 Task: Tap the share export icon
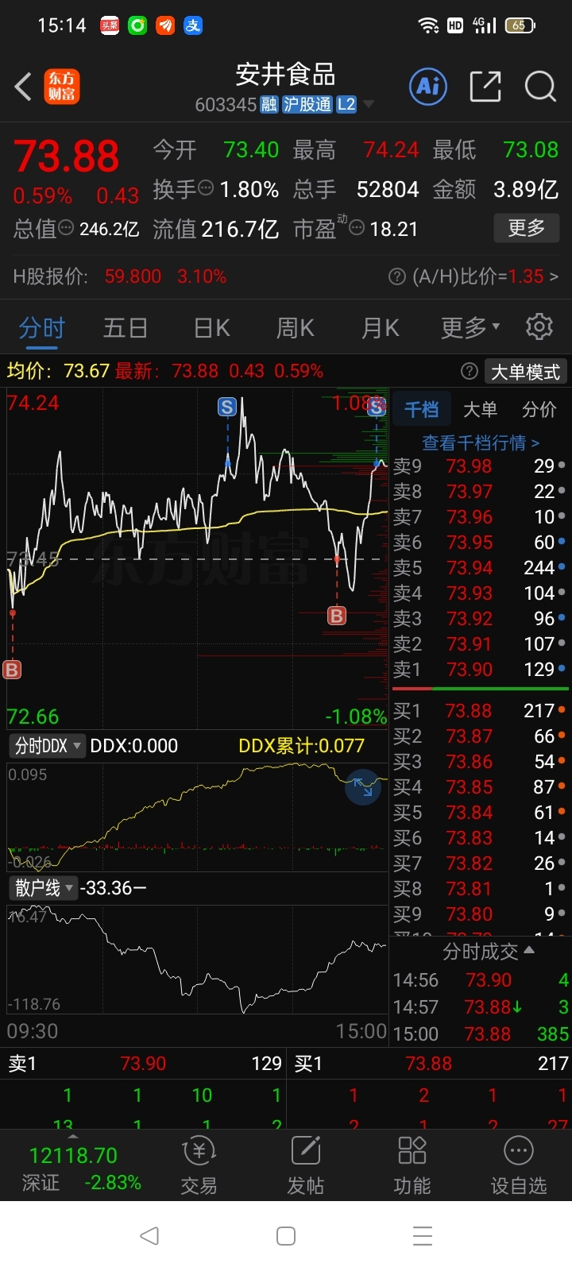pos(485,86)
